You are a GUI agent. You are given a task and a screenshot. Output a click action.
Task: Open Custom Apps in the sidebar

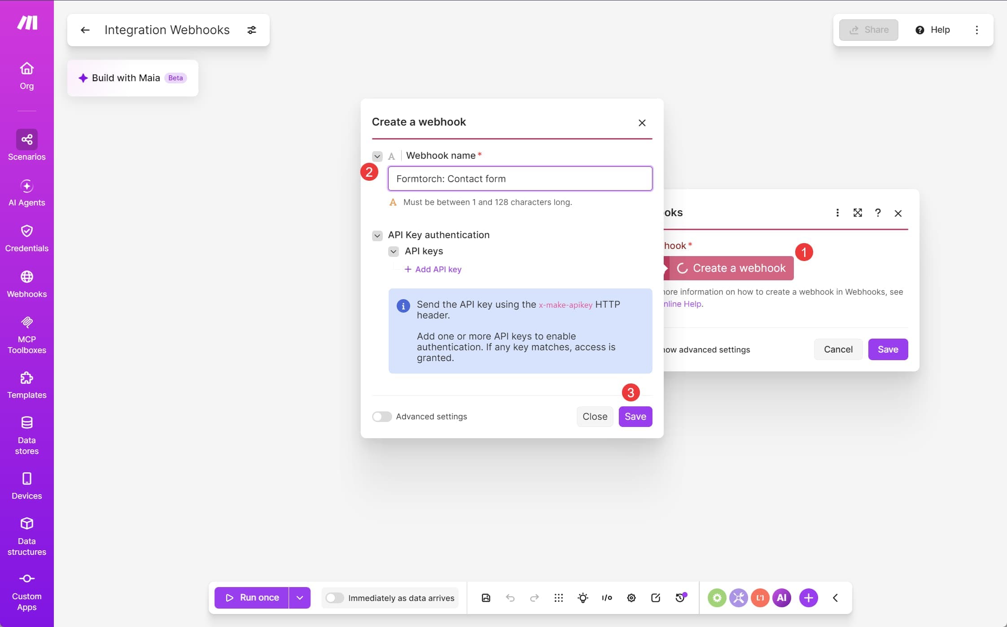pos(26,592)
